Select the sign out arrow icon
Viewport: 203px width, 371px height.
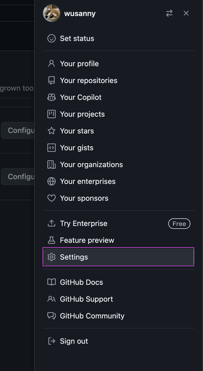click(52, 341)
